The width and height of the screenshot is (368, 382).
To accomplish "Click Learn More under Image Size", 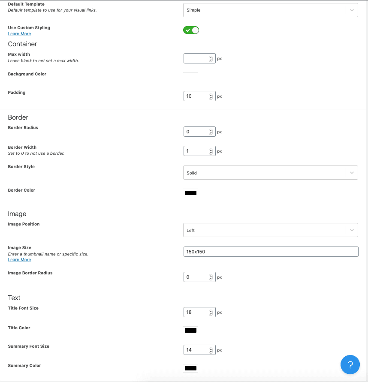I will 19,260.
